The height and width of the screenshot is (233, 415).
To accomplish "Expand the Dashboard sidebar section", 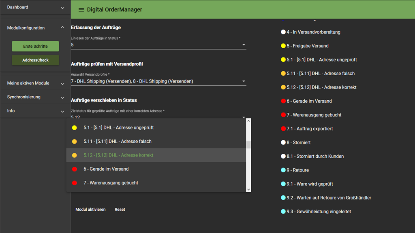I will coord(62,8).
